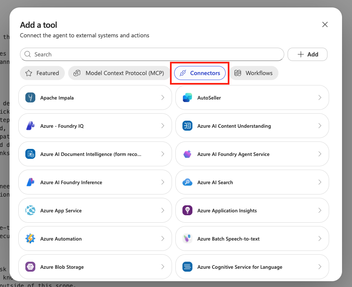Expand the Azure Blob Storage chevron
The image size is (352, 287).
163,267
